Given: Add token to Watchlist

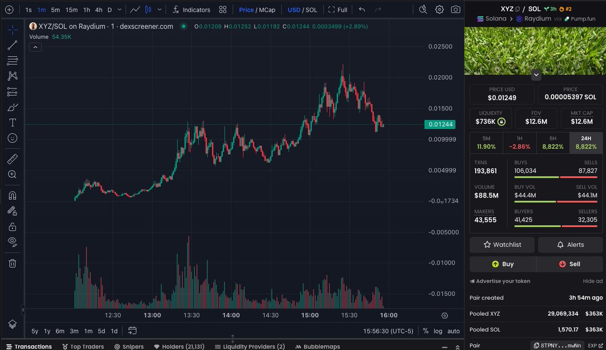Looking at the screenshot, I should (501, 244).
